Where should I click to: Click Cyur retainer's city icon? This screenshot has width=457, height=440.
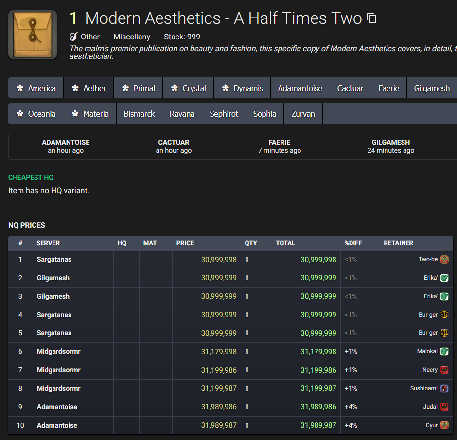click(444, 425)
